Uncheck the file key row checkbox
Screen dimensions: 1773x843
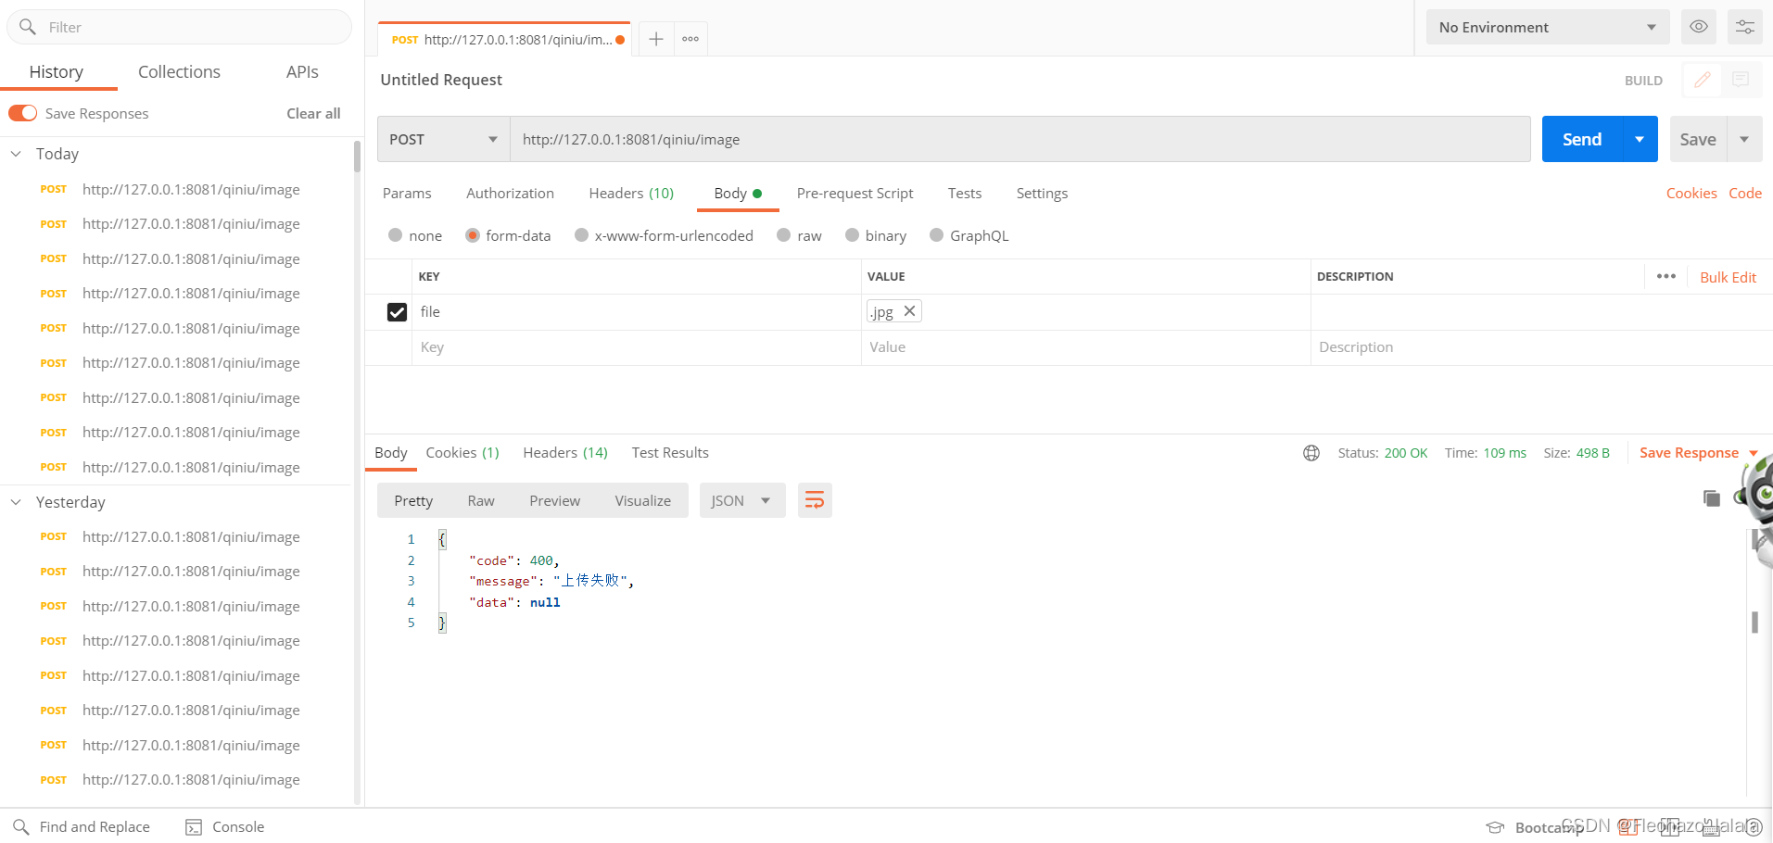(397, 312)
